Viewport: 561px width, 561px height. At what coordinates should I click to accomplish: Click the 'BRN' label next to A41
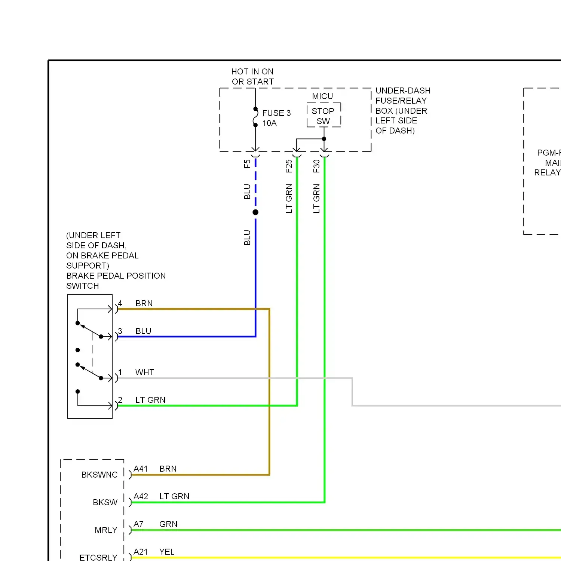[168, 469]
